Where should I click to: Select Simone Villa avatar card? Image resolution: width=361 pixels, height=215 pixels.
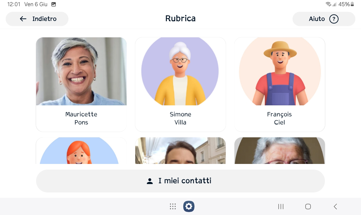pyautogui.click(x=180, y=84)
